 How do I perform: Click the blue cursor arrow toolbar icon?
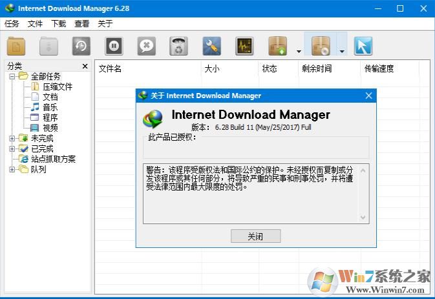[x=363, y=46]
